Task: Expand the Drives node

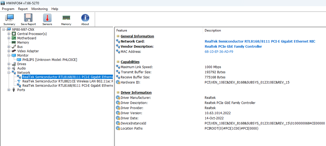Action: point(9,64)
